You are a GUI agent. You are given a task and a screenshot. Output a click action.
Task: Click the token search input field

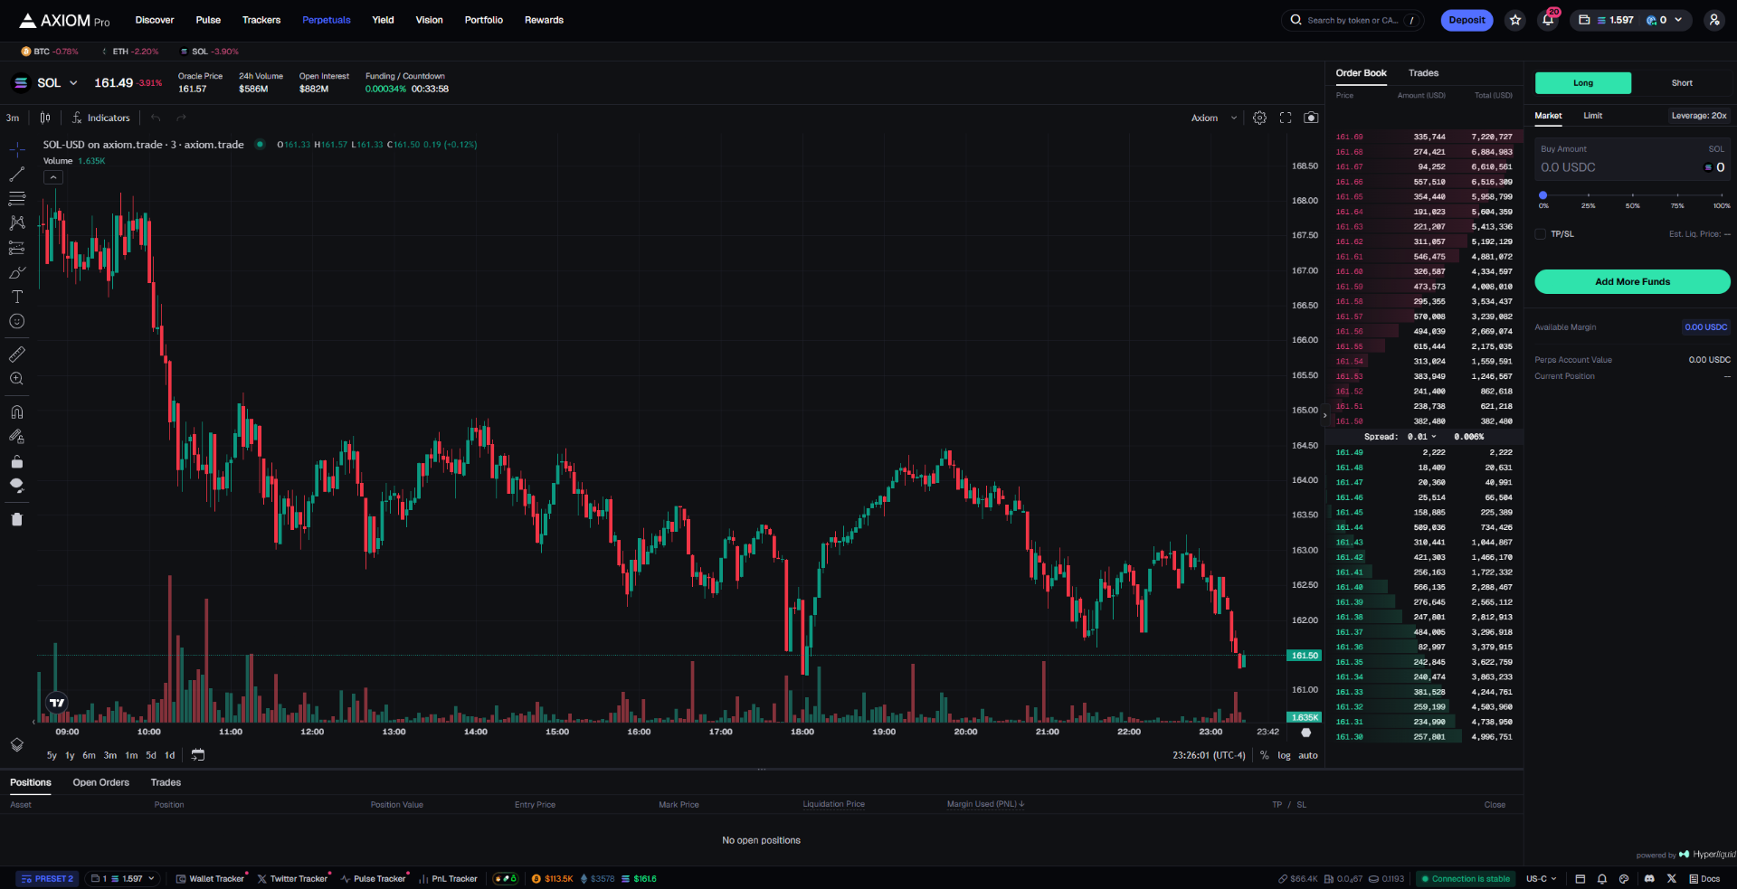pos(1352,20)
